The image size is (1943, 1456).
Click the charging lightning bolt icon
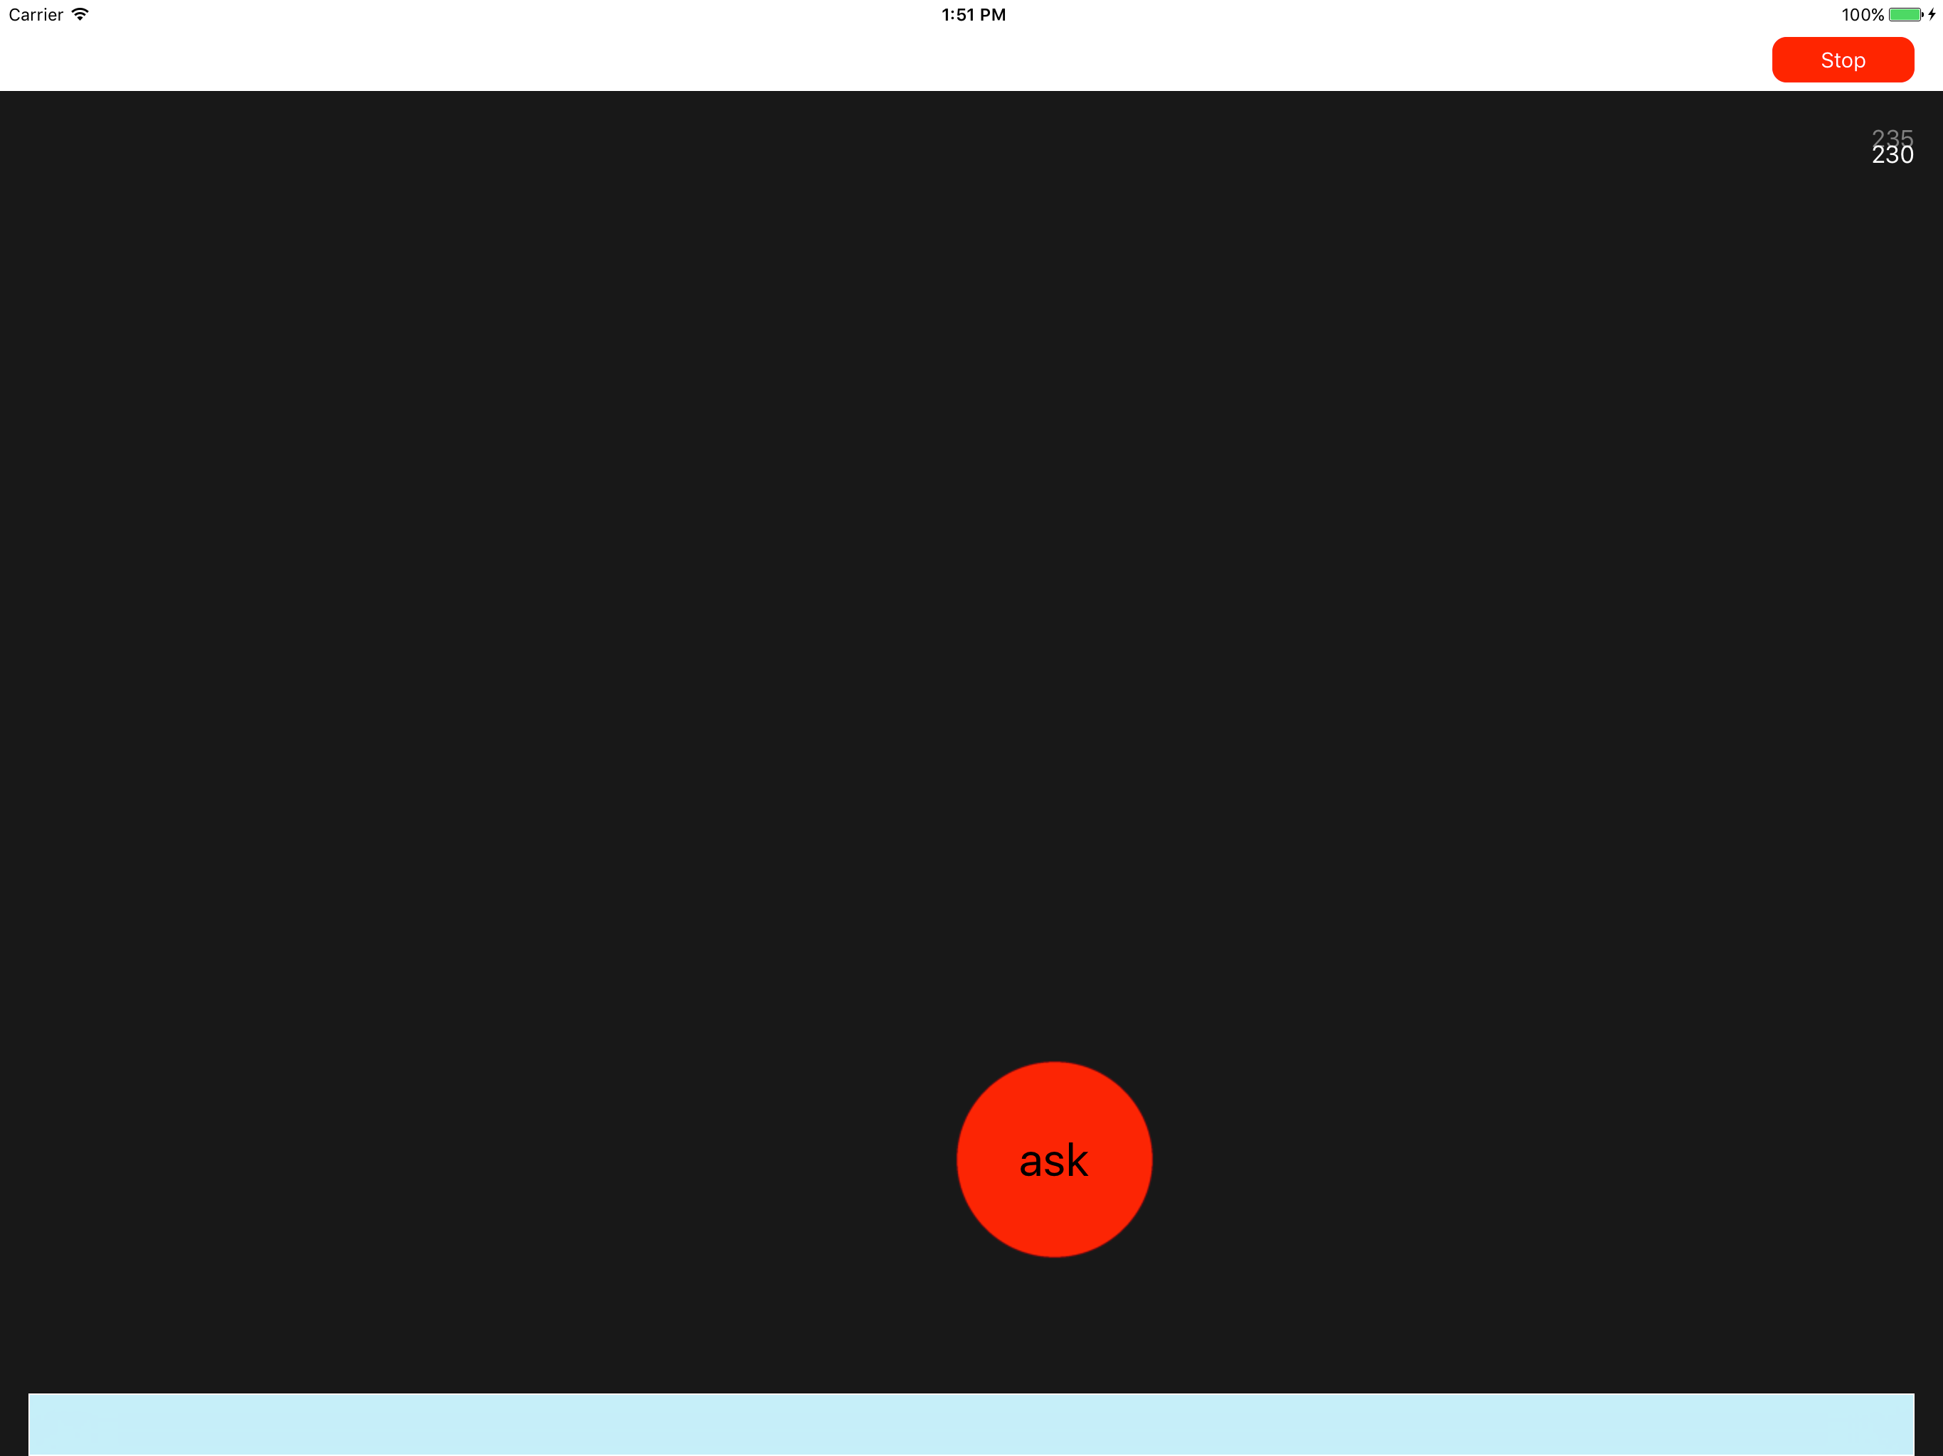point(1932,14)
